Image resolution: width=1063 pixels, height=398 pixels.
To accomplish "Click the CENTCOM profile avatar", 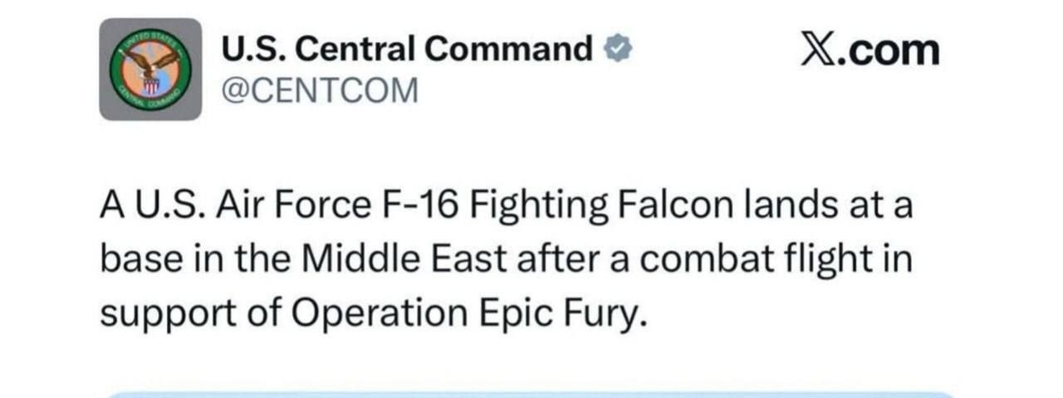I will (x=150, y=70).
